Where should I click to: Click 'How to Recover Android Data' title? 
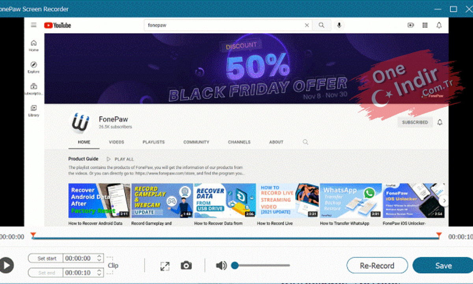coord(95,223)
